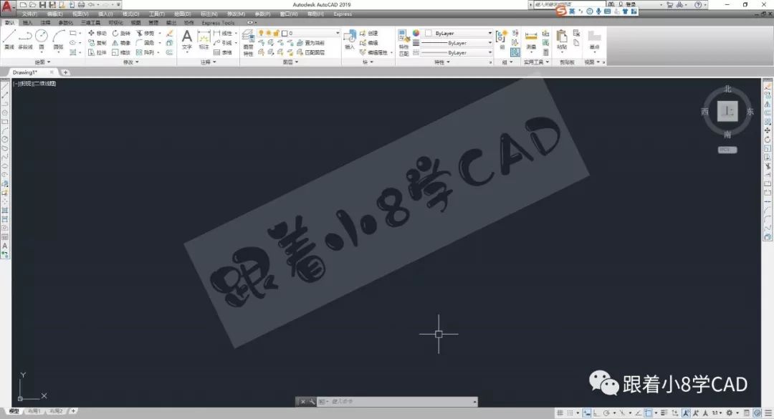The image size is (774, 419).
Task: Toggle lineweight display in status bar
Action: pyautogui.click(x=664, y=413)
